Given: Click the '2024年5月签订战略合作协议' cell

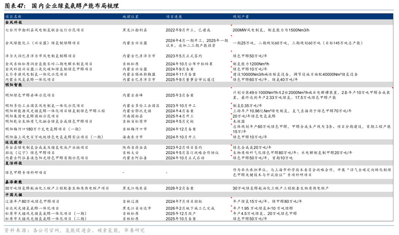Looking at the screenshot, I should click(192, 153).
